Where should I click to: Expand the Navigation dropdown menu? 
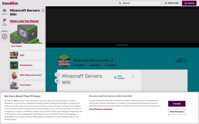pos(95,65)
